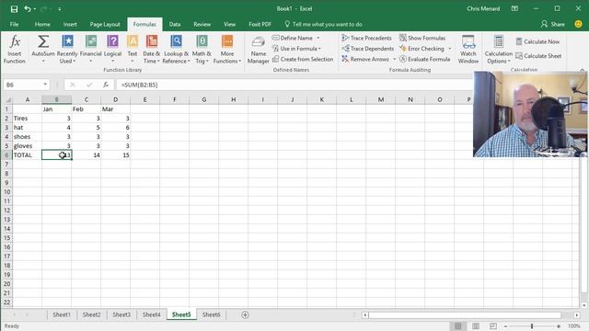Click the Undo arrow in title bar

(x=28, y=8)
